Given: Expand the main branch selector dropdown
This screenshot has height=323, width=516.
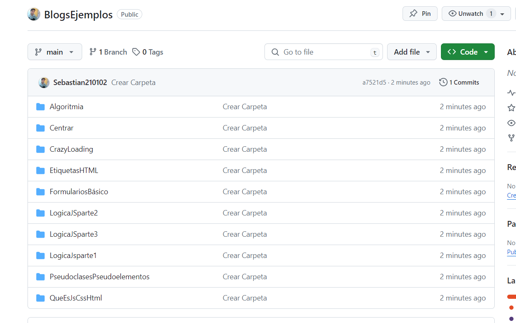Looking at the screenshot, I should click(55, 52).
